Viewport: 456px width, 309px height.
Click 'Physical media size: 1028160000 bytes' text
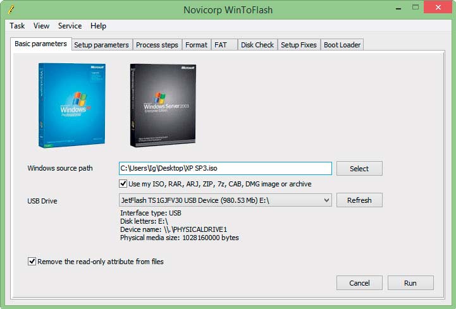coord(180,238)
